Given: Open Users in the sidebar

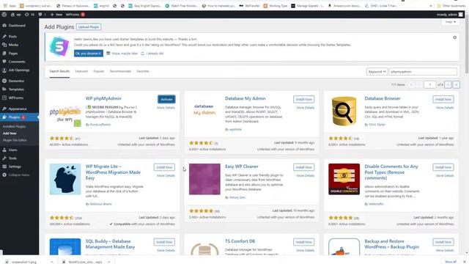Looking at the screenshot, I should tap(12, 150).
